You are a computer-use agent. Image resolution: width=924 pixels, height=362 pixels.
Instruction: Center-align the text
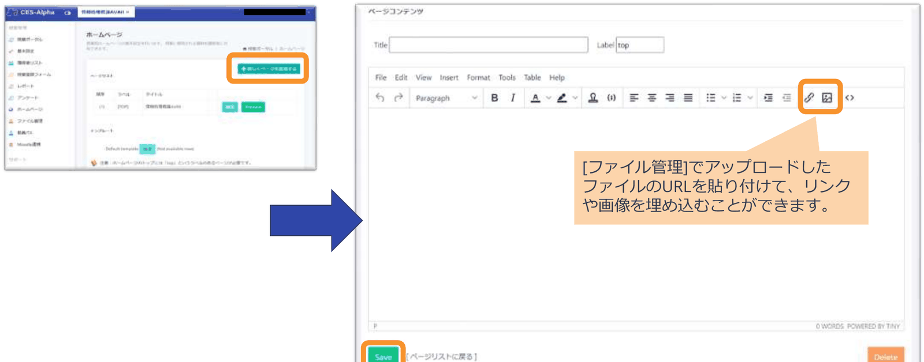(652, 98)
